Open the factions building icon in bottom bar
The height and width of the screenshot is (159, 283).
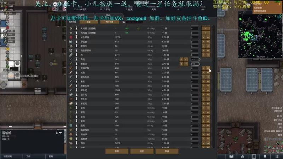click(243, 157)
